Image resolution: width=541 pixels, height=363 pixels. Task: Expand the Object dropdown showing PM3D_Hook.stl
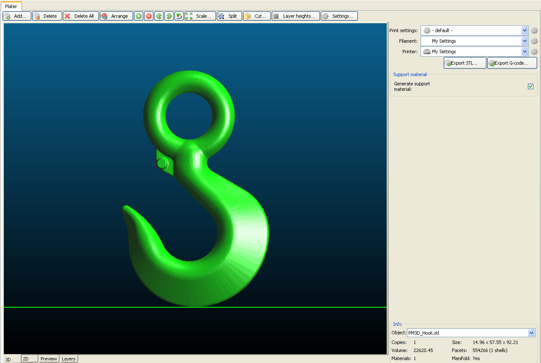pos(531,333)
